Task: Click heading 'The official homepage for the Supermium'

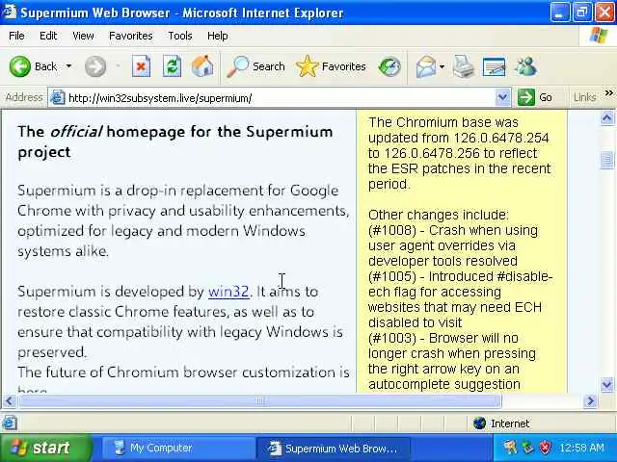Action: click(175, 132)
